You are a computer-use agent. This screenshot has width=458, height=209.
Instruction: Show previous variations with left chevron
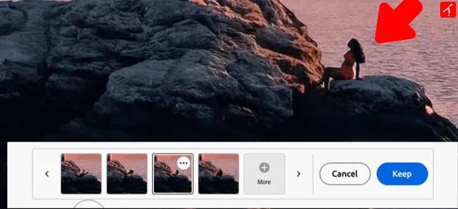click(47, 174)
